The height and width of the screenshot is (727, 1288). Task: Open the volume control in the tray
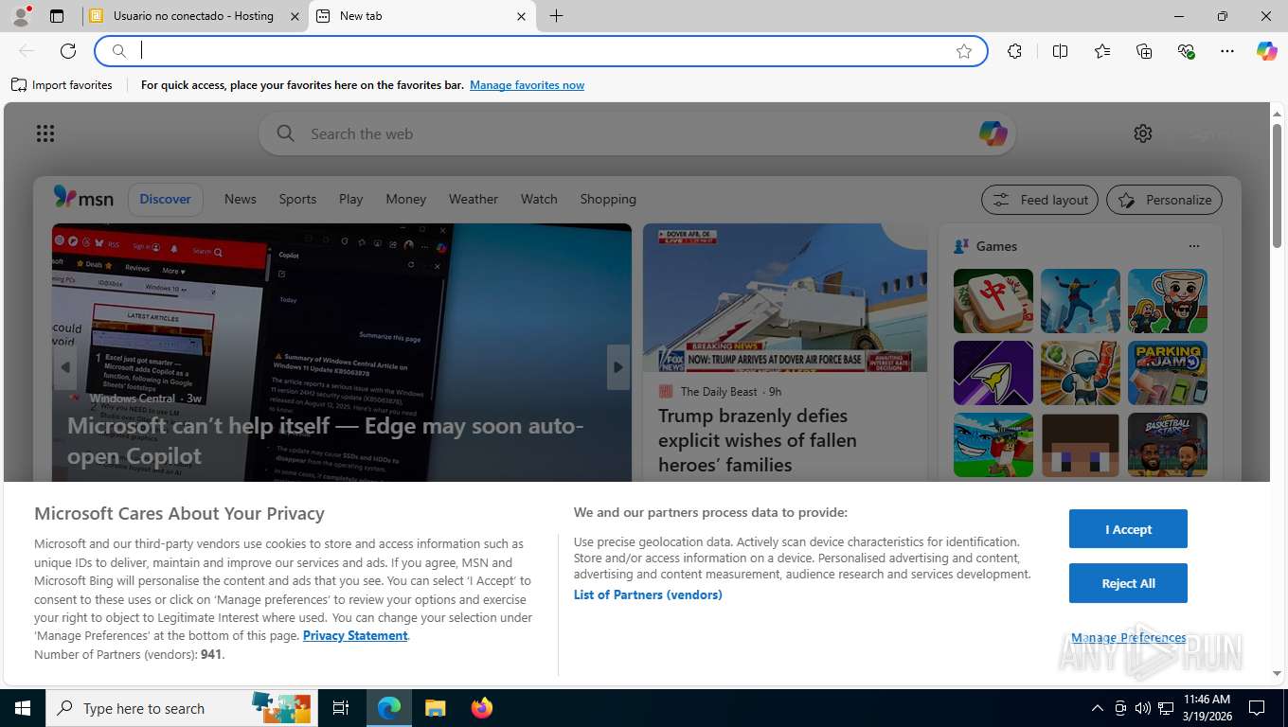tap(1143, 708)
